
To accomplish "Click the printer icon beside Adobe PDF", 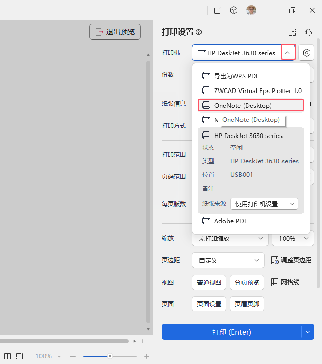I will tap(206, 221).
